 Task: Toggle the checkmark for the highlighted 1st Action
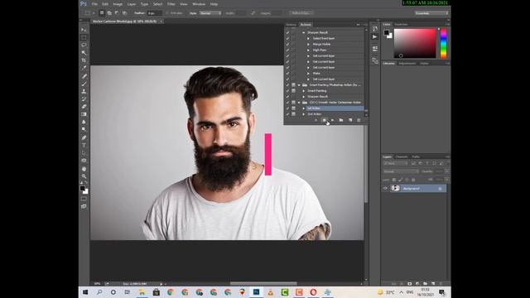click(x=287, y=108)
